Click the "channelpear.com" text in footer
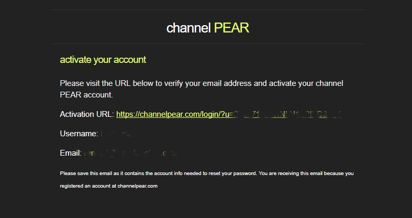 [x=138, y=186]
